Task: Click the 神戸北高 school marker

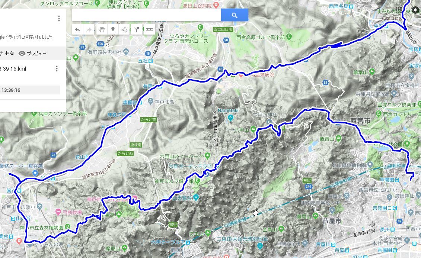Action: pyautogui.click(x=151, y=101)
